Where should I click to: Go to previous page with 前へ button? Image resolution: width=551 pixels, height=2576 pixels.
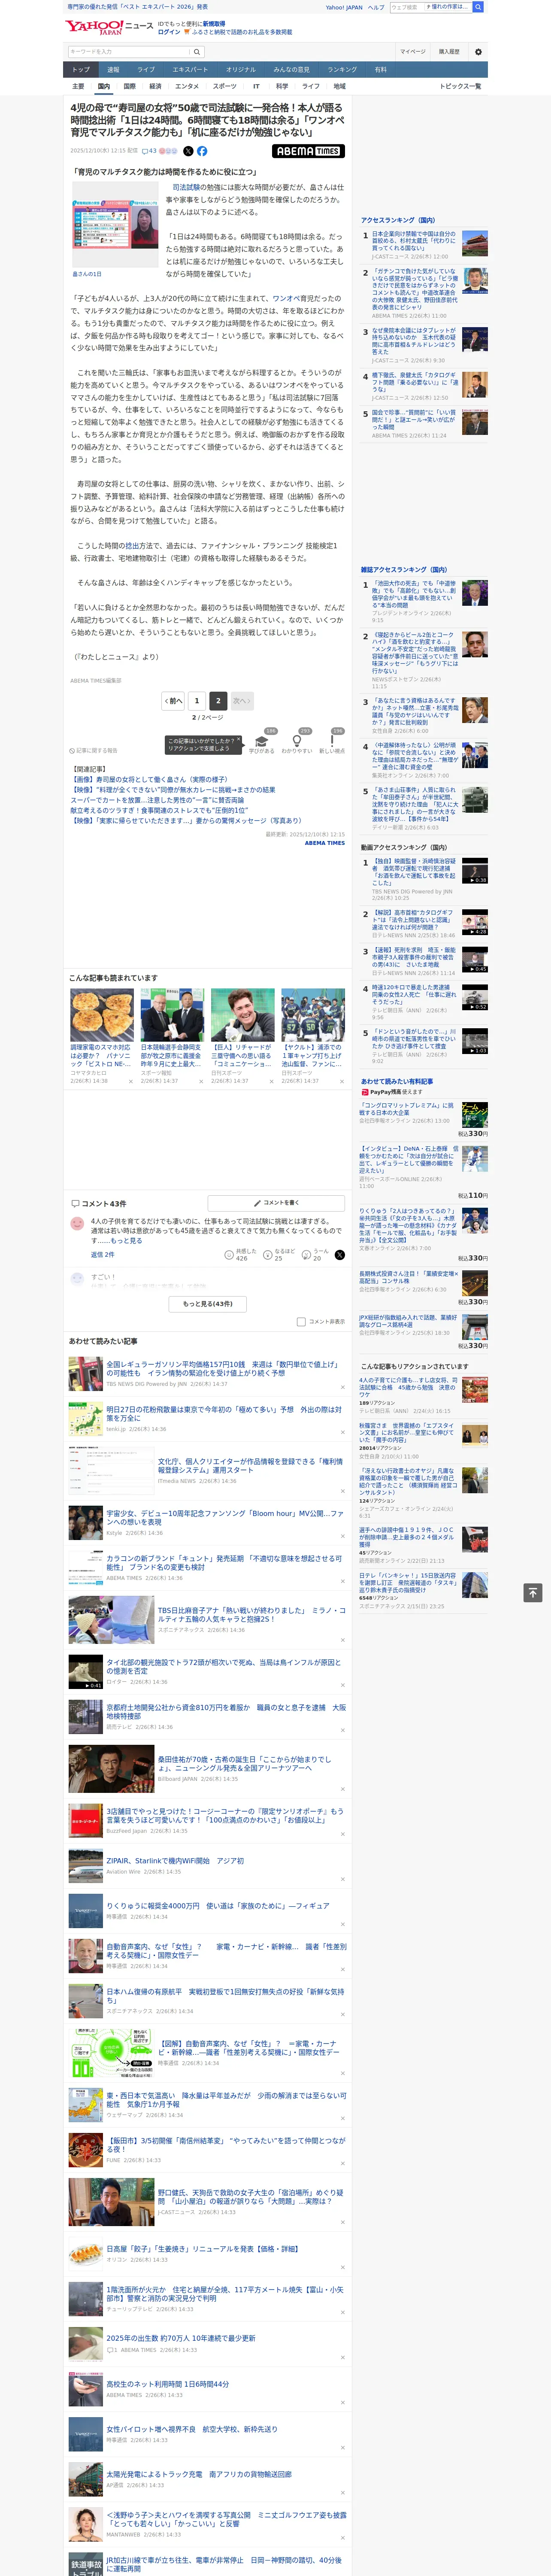coord(174,701)
